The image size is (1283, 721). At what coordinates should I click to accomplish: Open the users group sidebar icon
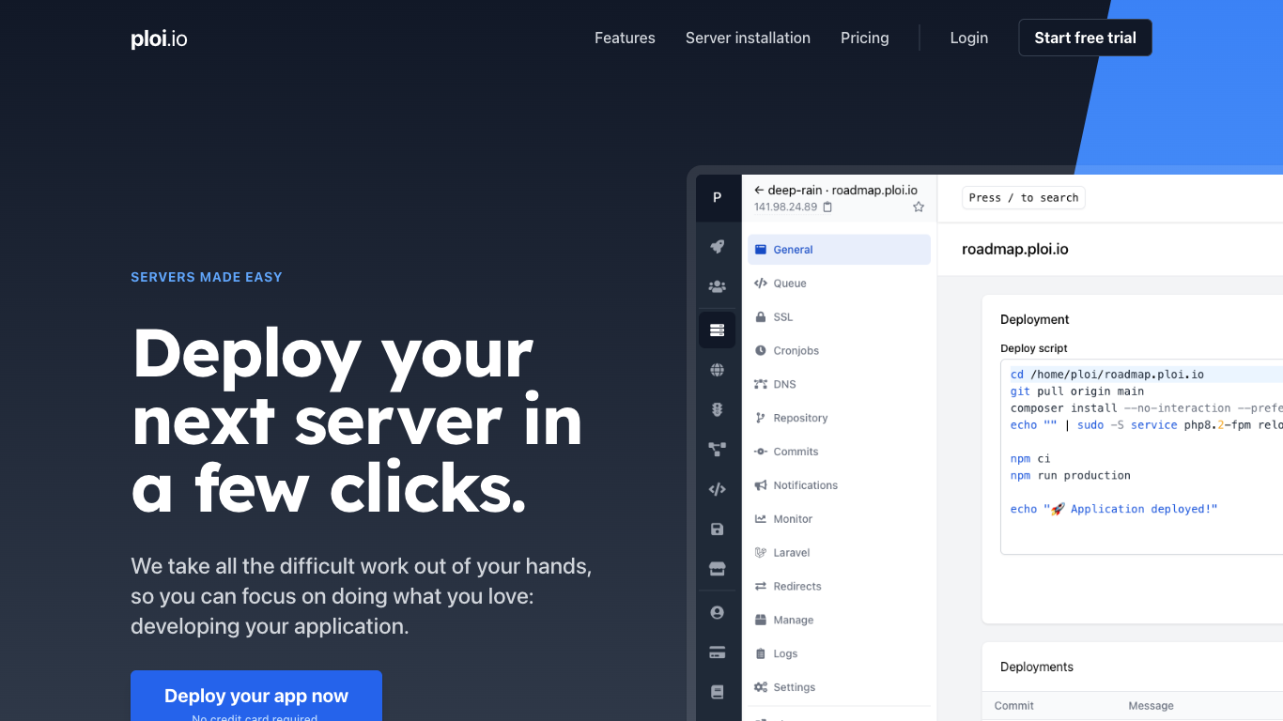(x=718, y=286)
